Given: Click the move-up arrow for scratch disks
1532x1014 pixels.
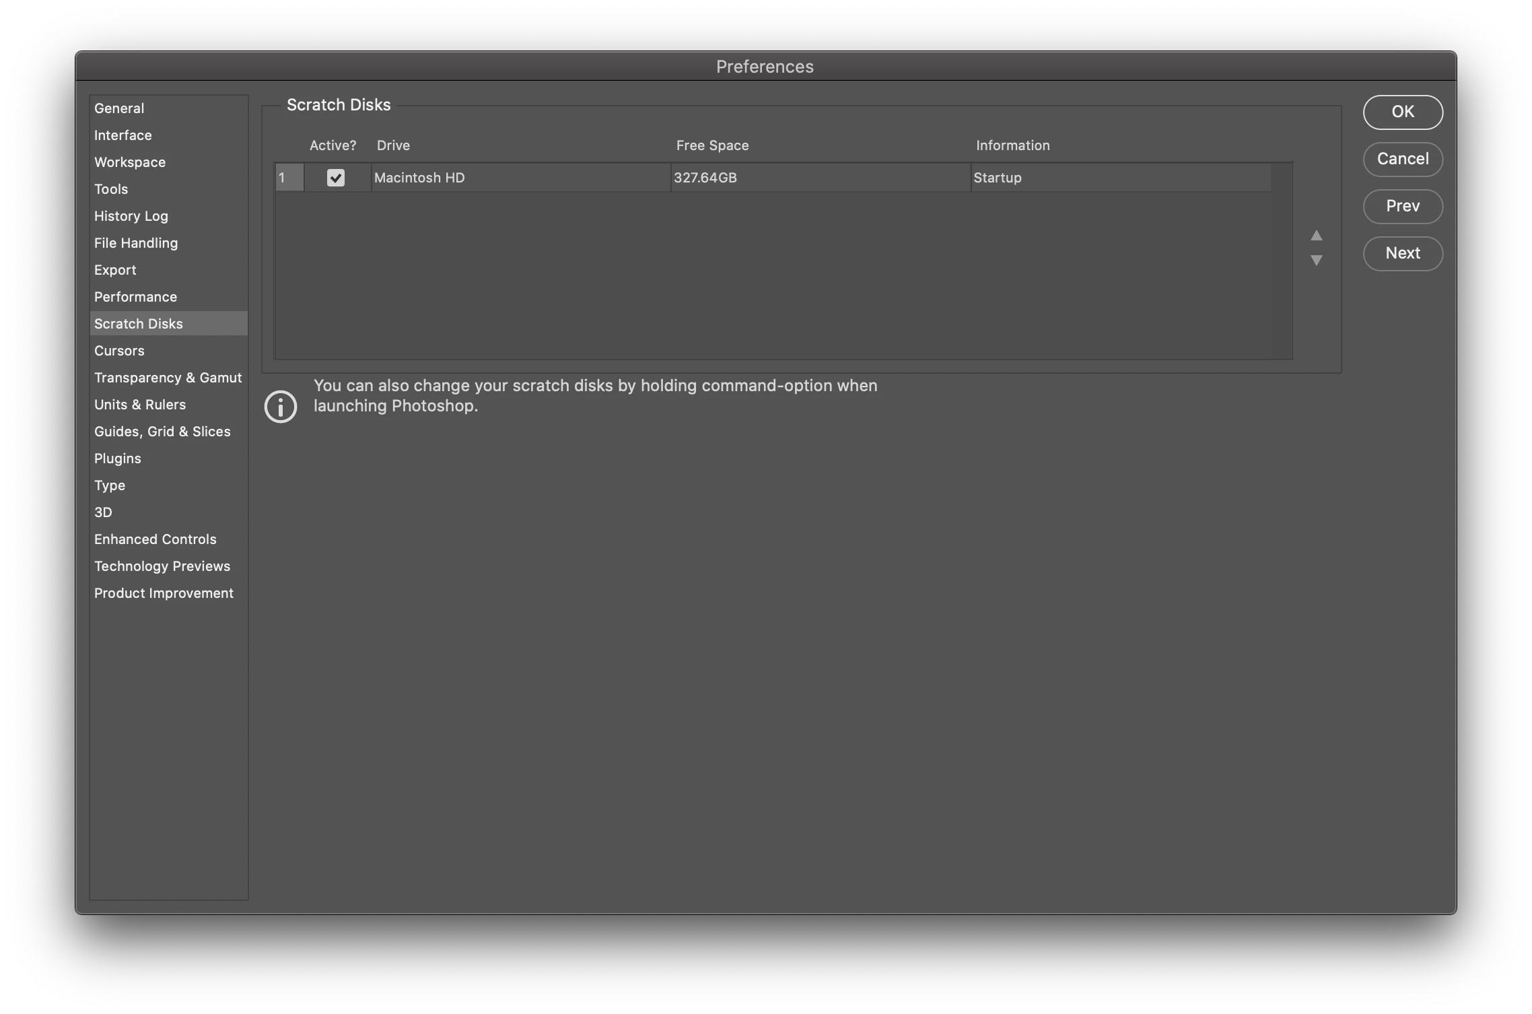Looking at the screenshot, I should (x=1316, y=236).
